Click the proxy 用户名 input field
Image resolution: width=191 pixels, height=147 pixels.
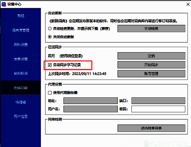pyautogui.click(x=90, y=109)
